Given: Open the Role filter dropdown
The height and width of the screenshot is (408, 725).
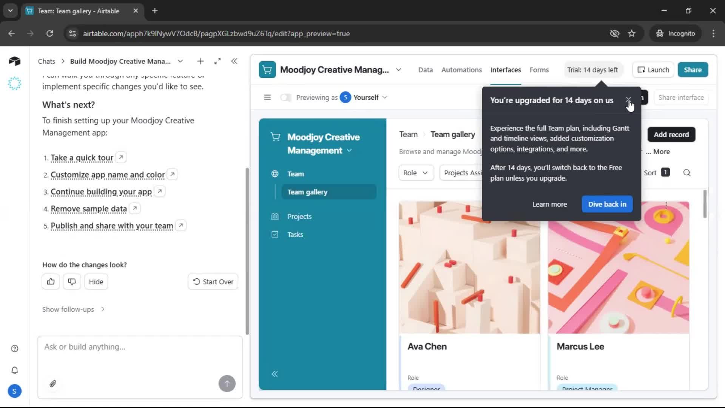Looking at the screenshot, I should point(416,173).
